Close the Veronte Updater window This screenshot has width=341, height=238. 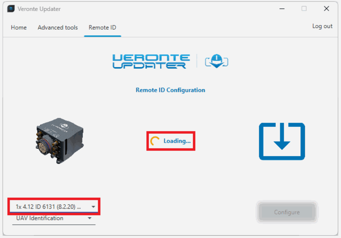[x=326, y=9]
